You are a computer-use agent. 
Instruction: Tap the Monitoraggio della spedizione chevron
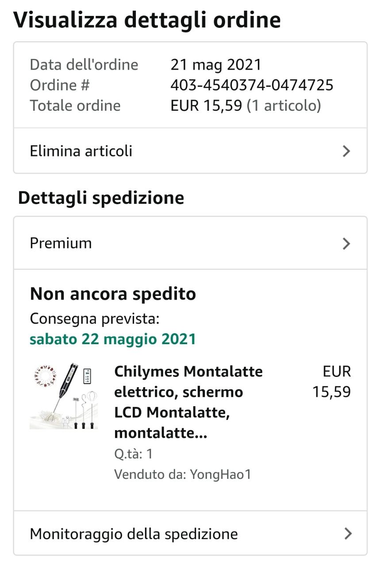point(348,533)
